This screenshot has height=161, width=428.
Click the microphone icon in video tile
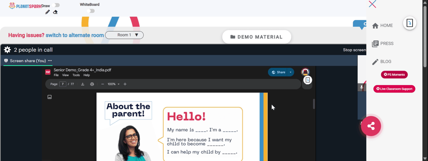point(361,87)
